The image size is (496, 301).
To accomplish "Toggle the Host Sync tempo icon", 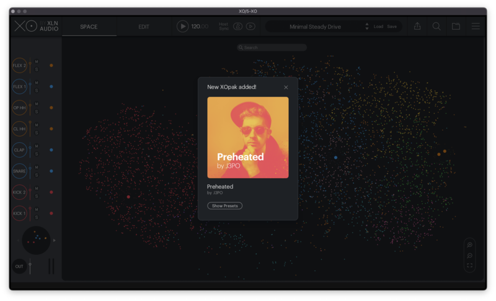I will (238, 26).
